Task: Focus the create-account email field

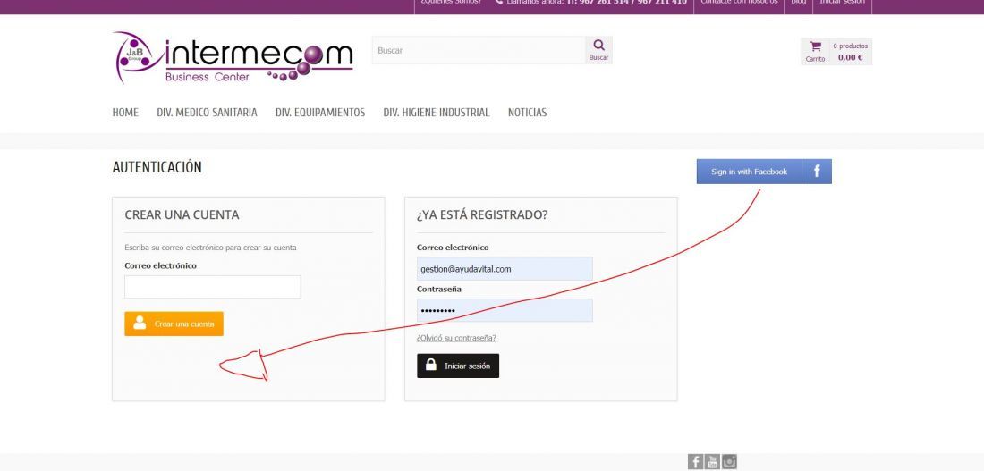Action: coord(213,287)
